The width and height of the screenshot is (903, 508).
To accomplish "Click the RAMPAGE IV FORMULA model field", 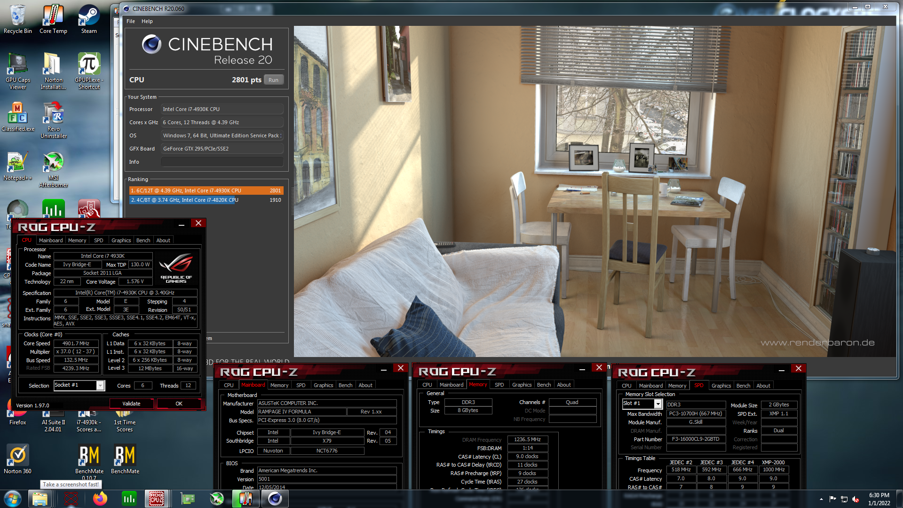I will (x=301, y=412).
